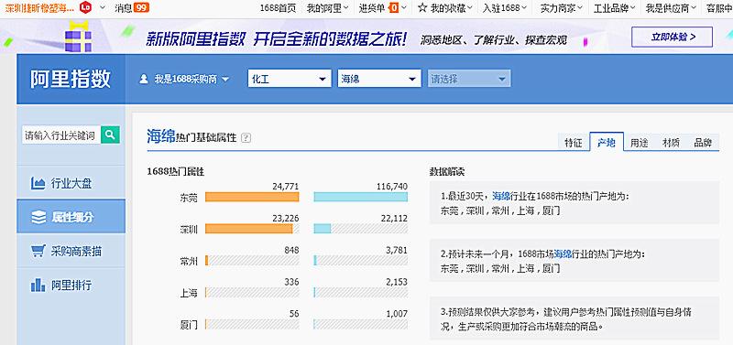Click the orange 东莞 bar 24,771

click(252, 197)
